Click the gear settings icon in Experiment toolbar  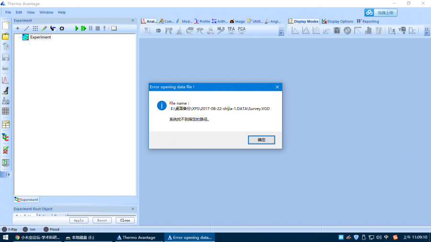coord(62,28)
